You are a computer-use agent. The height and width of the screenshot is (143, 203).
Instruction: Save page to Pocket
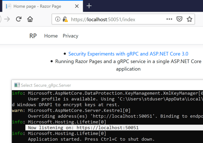click(179, 19)
